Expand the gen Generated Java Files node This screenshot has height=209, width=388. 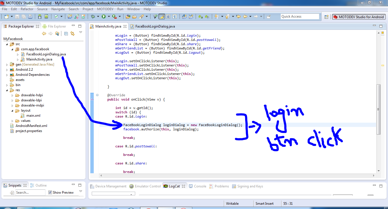click(7, 64)
